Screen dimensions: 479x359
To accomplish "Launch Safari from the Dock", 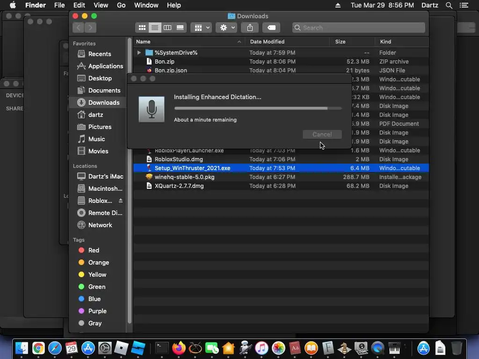I will click(x=55, y=348).
